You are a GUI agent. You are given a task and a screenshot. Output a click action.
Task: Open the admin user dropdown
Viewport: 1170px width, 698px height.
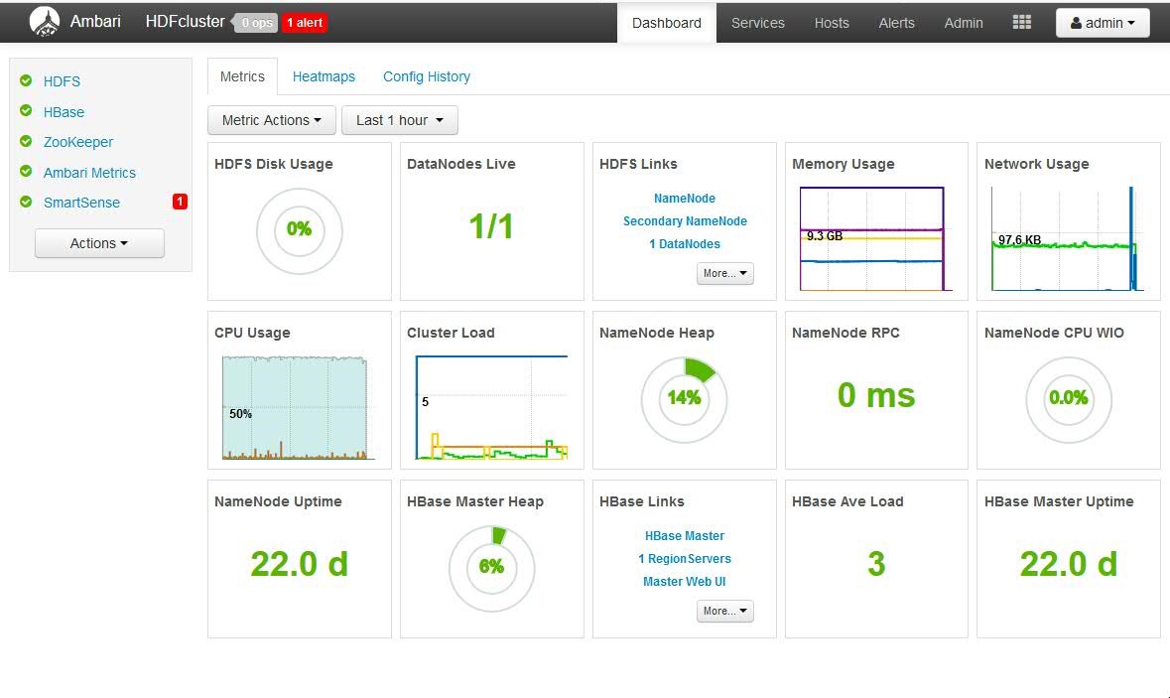pyautogui.click(x=1102, y=23)
